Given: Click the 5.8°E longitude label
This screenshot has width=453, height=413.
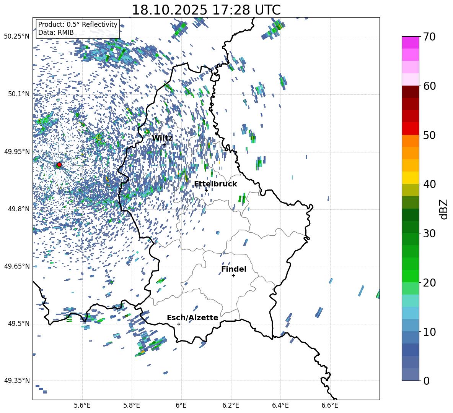Looking at the screenshot, I should [x=132, y=405].
